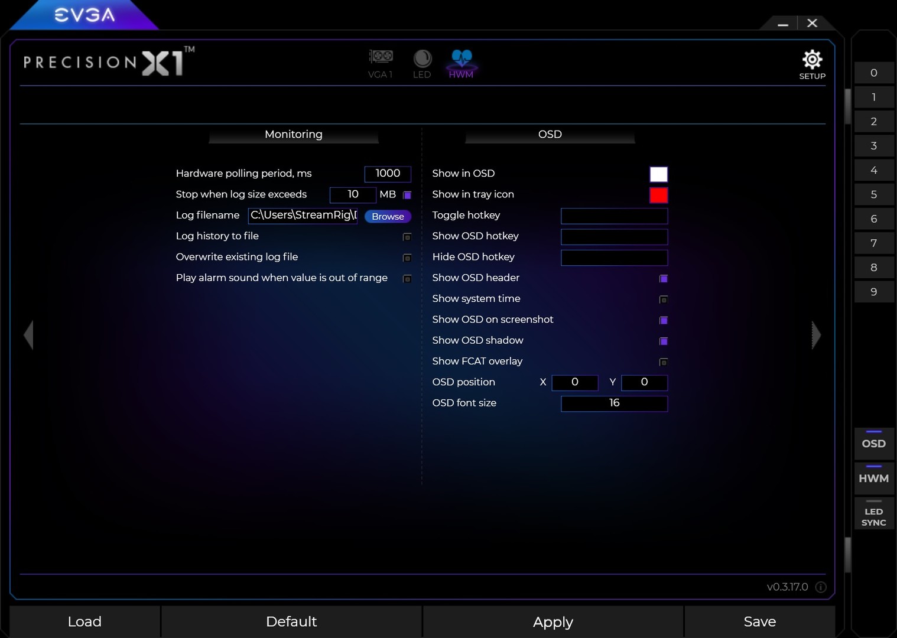Viewport: 897px width, 638px height.
Task: Select profile slot 5
Action: (874, 194)
